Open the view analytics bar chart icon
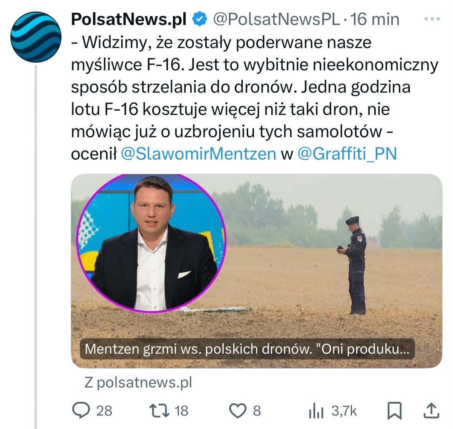453x429 pixels. tap(317, 411)
